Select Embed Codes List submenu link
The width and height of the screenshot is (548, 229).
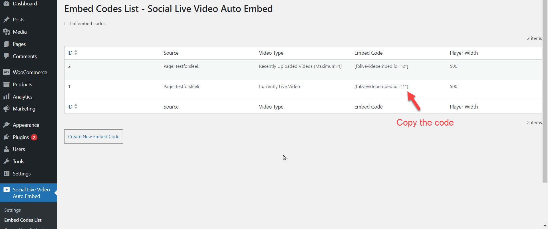pyautogui.click(x=23, y=220)
